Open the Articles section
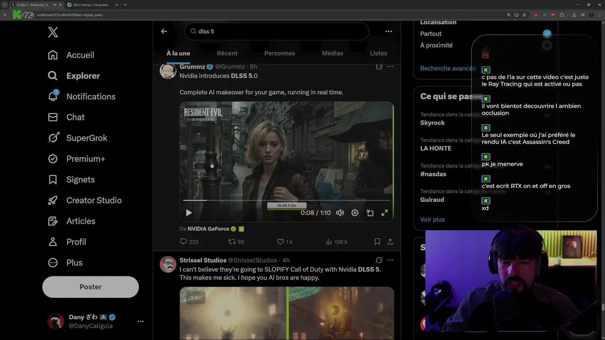 coord(71,221)
